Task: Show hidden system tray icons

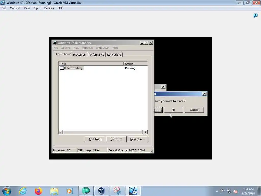Action: tap(217, 191)
